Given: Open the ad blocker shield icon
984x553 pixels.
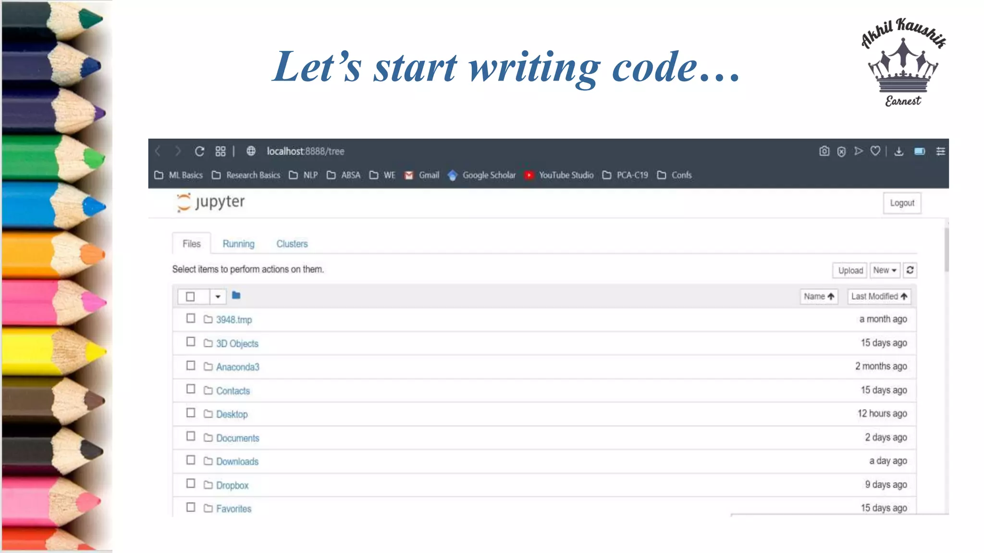Looking at the screenshot, I should click(x=841, y=152).
